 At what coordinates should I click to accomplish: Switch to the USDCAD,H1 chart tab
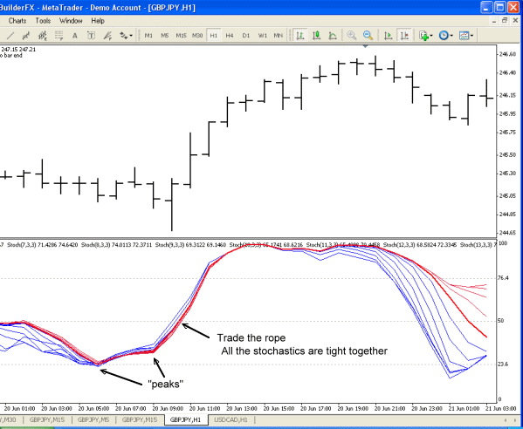coord(231,419)
